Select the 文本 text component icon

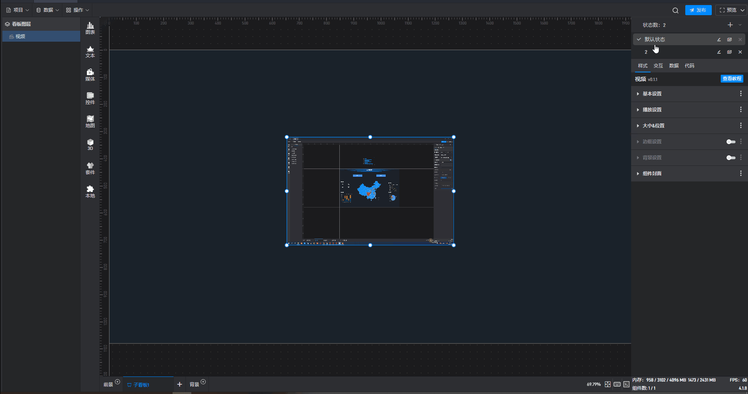point(90,51)
